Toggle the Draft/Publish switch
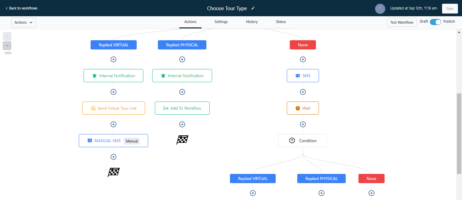The width and height of the screenshot is (462, 200). [435, 22]
